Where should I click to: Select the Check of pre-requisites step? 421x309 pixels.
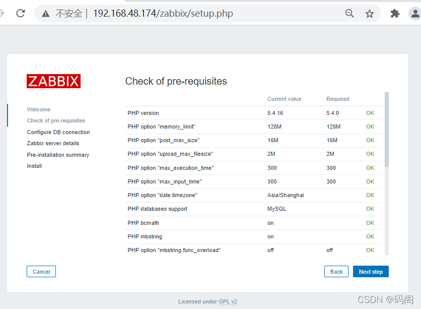[x=56, y=120]
